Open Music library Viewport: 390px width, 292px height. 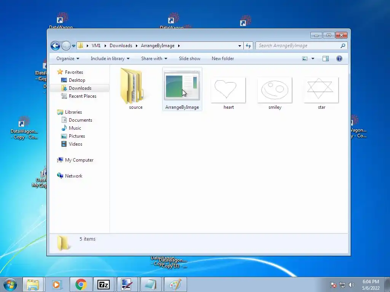(x=75, y=128)
